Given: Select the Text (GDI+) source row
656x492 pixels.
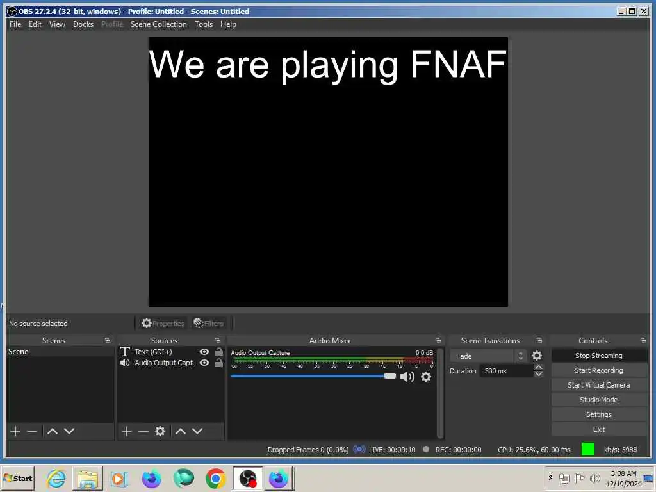Looking at the screenshot, I should click(170, 352).
